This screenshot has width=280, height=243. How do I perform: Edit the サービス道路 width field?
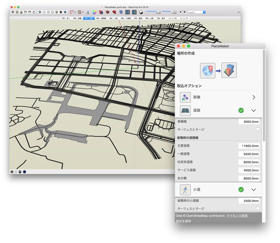tap(249, 170)
